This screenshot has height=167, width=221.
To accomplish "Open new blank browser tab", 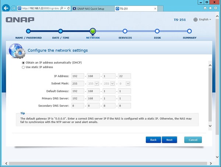I will coord(160,8).
